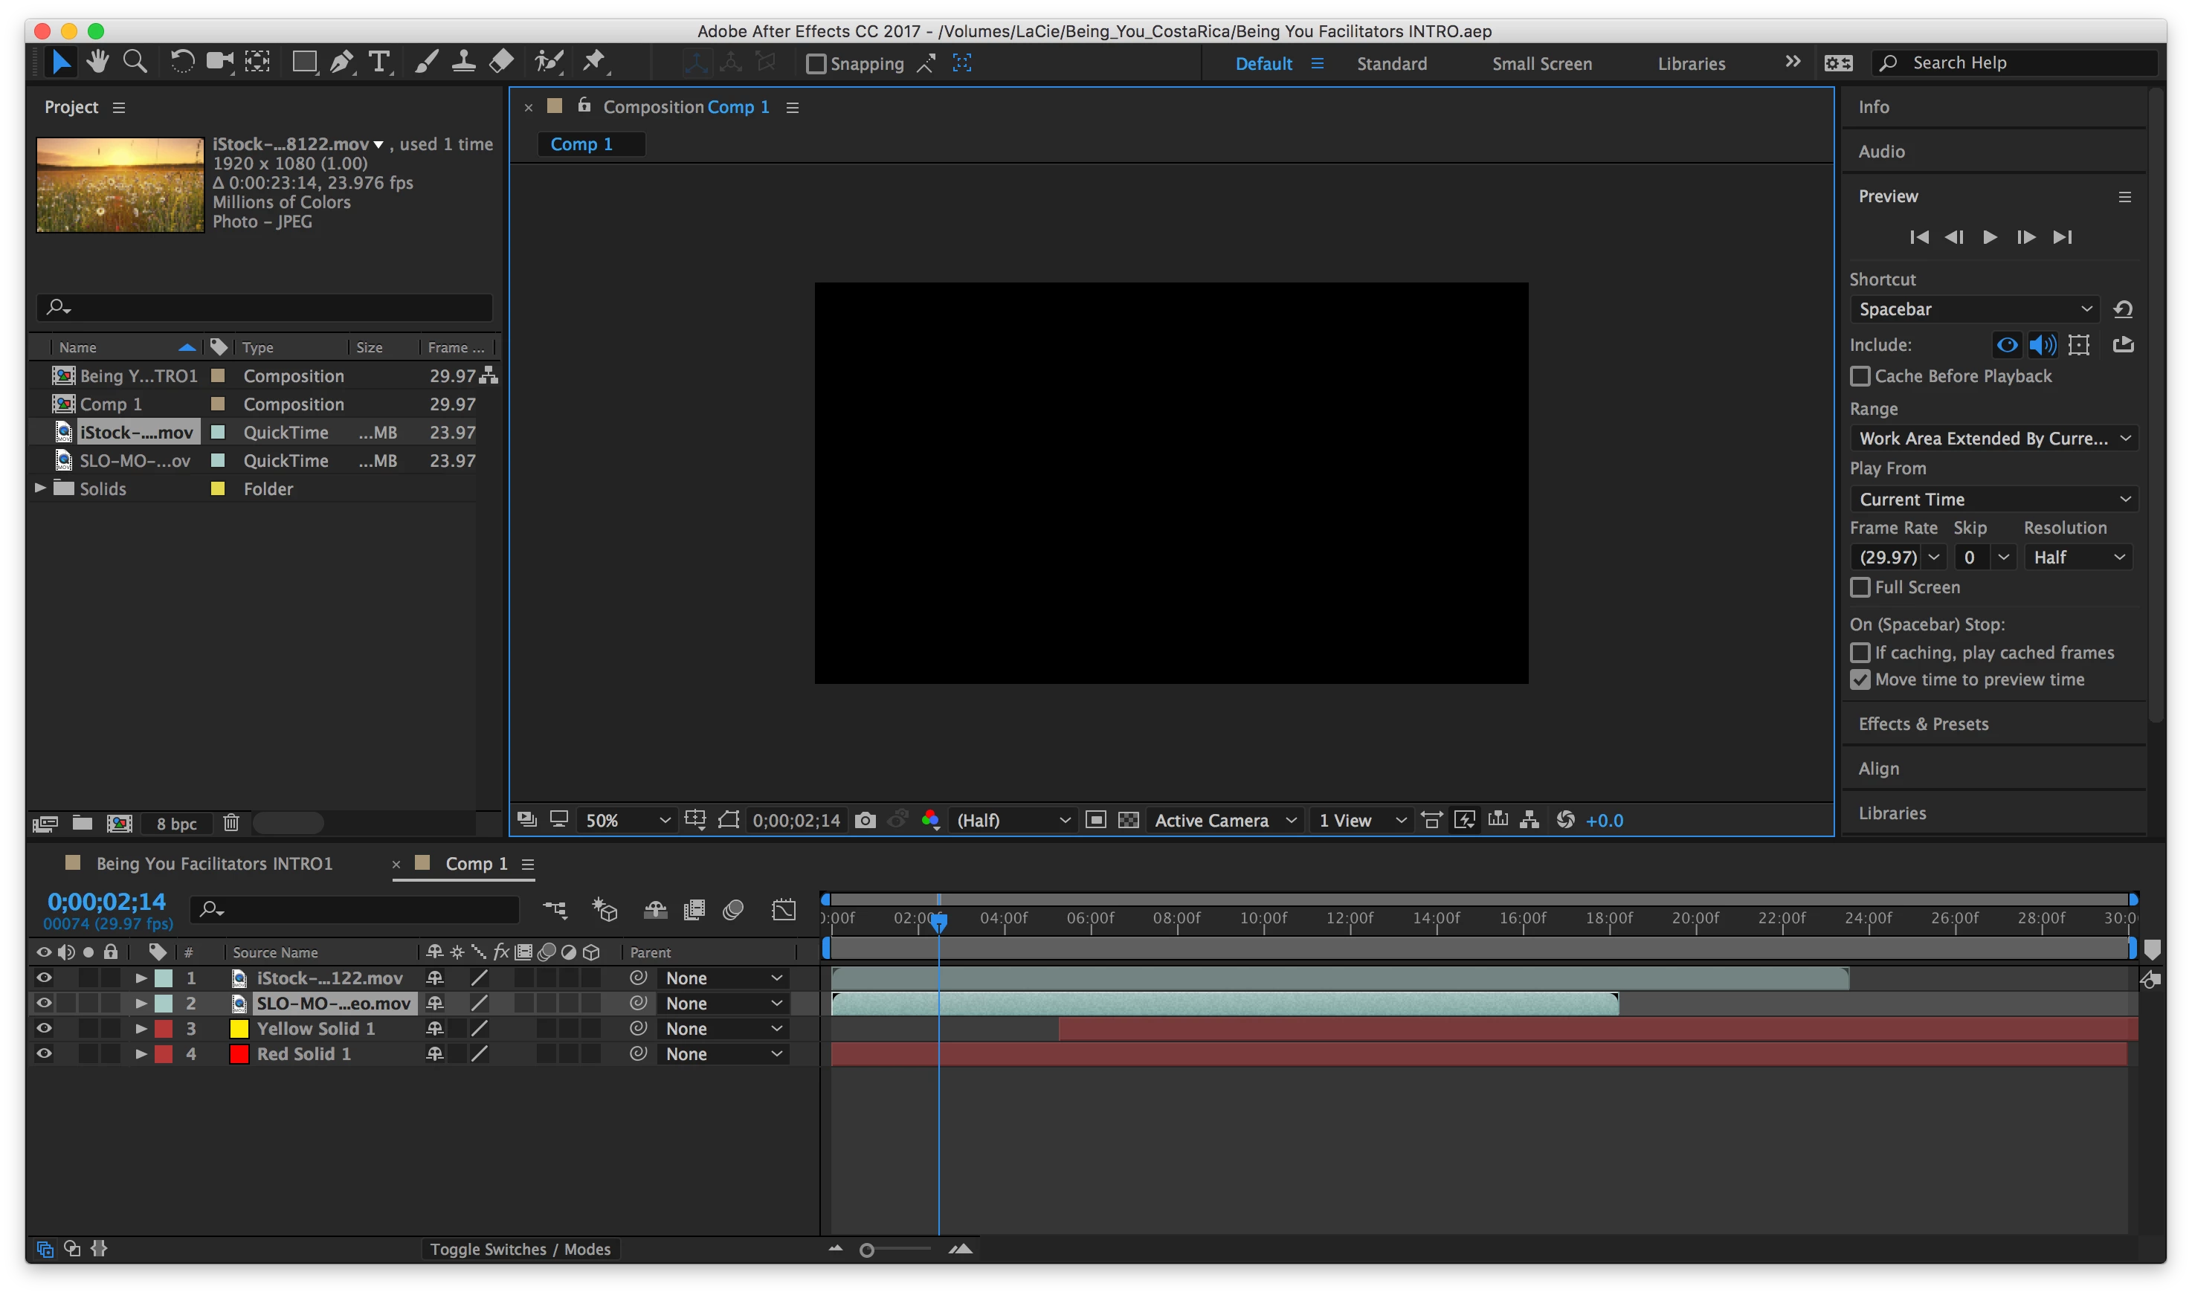This screenshot has height=1295, width=2192.
Task: Click the red color swatch of Red Solid 1
Action: tap(238, 1054)
